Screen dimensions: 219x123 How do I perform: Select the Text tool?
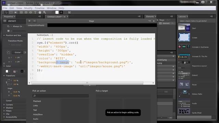(35, 12)
